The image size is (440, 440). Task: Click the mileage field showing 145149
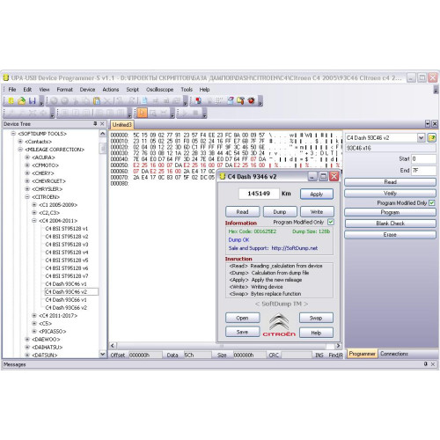259,194
